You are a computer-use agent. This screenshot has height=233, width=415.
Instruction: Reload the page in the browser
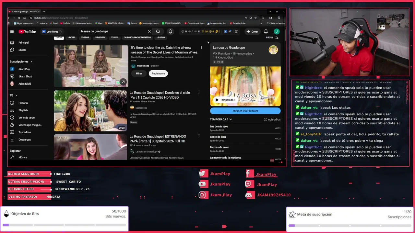19,18
